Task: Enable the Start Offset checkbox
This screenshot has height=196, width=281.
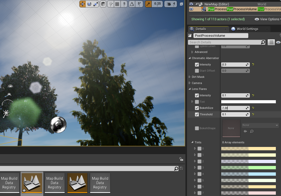Action: (x=197, y=71)
